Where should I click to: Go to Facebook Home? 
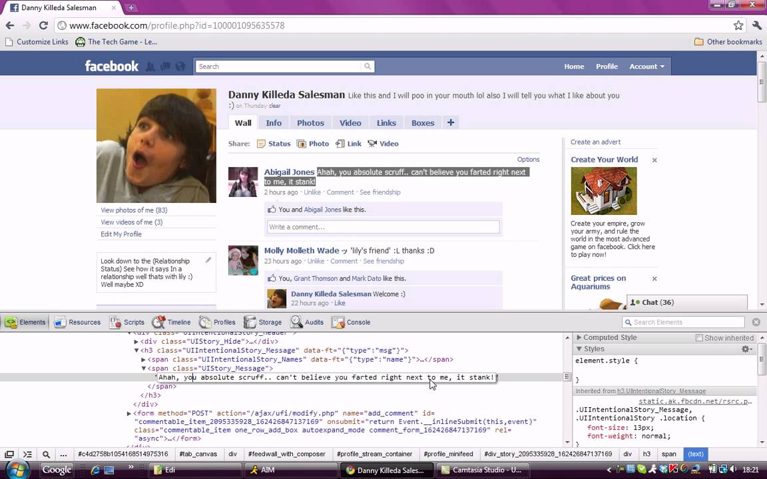coord(574,67)
